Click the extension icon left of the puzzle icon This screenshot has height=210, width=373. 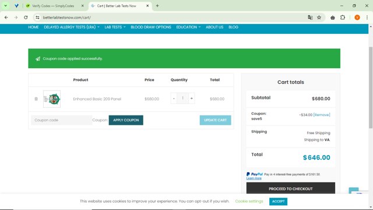tap(333, 17)
